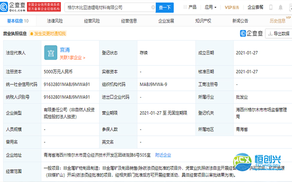Switch to the 经营风险 tab
This screenshot has height=182, width=292.
[x=92, y=21]
